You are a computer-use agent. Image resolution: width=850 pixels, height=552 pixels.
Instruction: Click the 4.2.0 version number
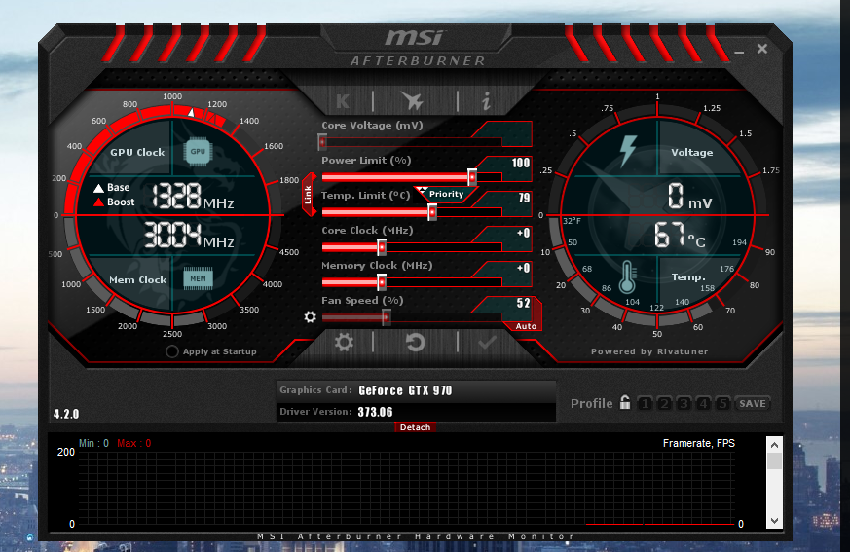coord(66,414)
